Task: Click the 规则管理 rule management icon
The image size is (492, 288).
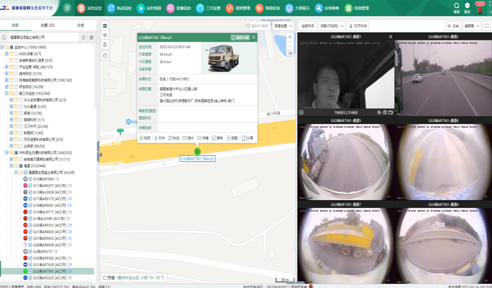Action: [x=230, y=8]
